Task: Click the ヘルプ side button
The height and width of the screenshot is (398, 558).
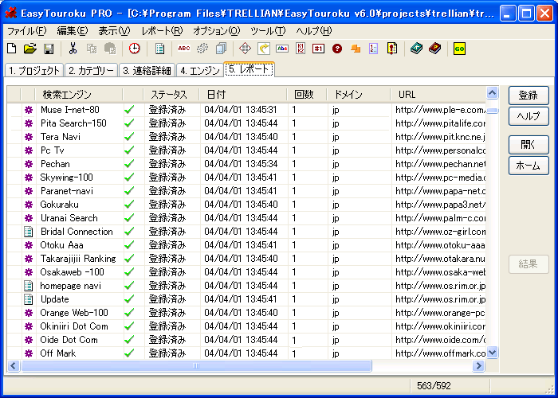Action: tap(529, 116)
